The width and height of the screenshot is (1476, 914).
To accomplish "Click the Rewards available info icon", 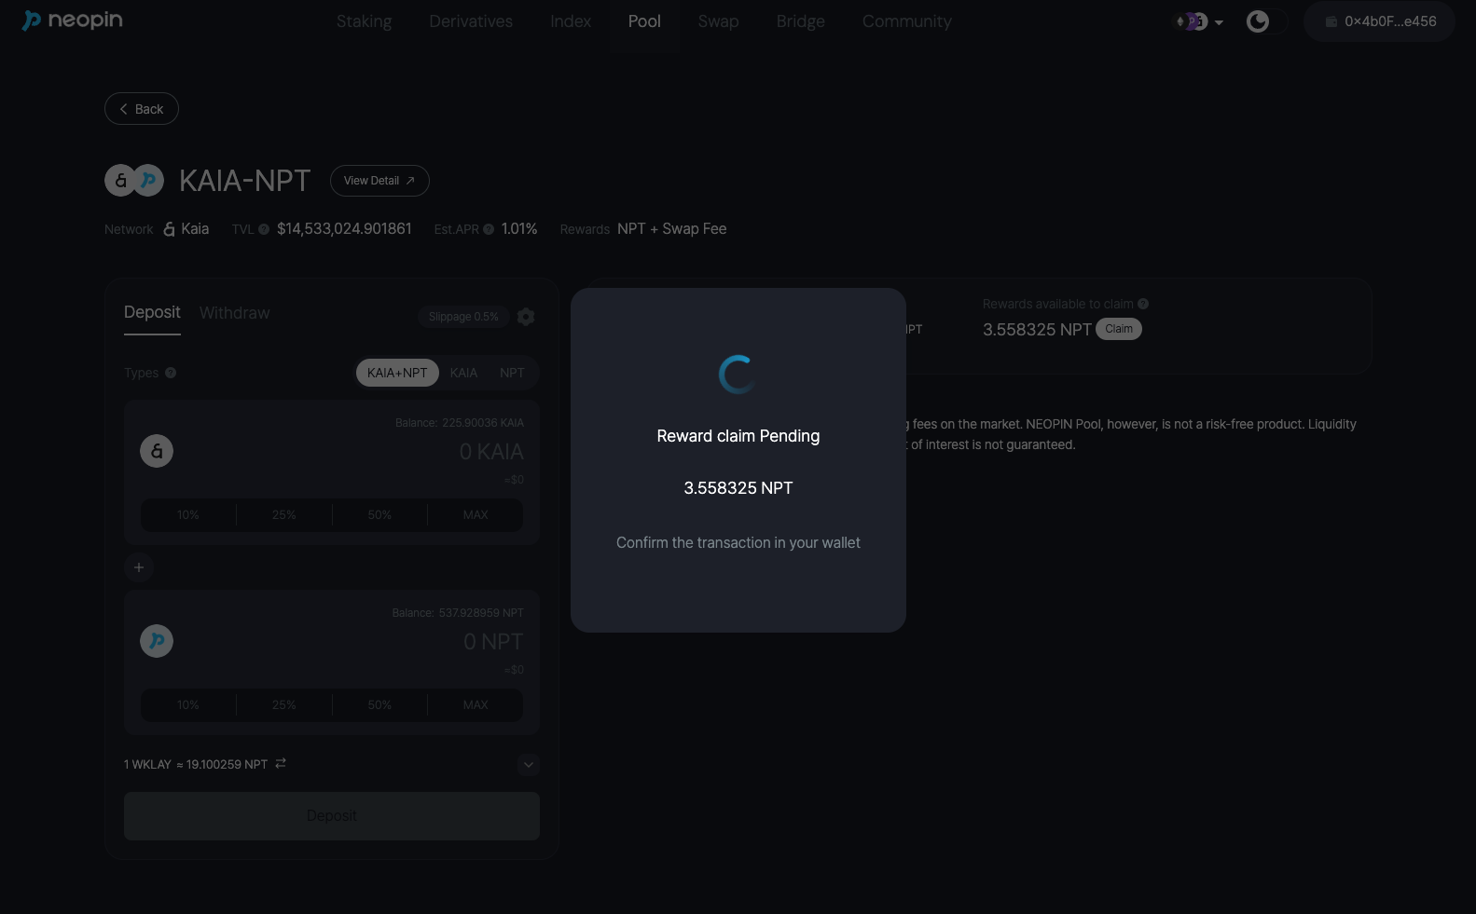I will pos(1143,304).
